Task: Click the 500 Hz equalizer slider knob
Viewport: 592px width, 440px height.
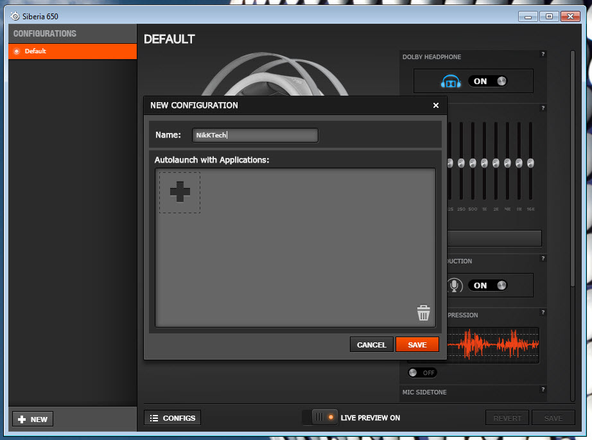Action: [473, 163]
